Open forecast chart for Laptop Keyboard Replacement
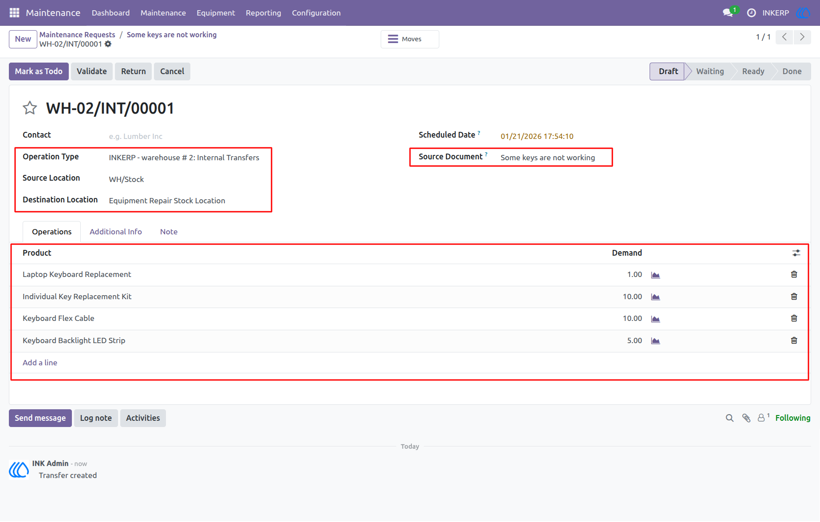The height and width of the screenshot is (522, 820). [655, 275]
